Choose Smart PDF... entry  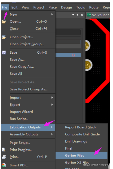(28, 165)
